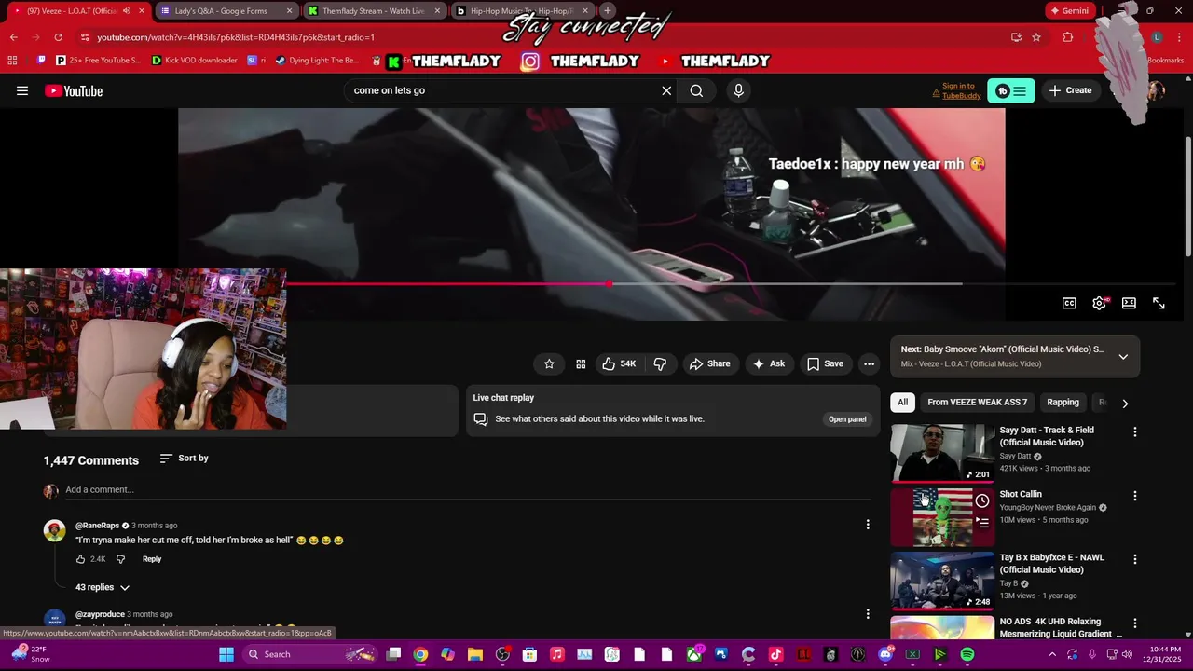Open options menu for @zayproduce comment
Screen dimensions: 1193x671
tap(867, 614)
